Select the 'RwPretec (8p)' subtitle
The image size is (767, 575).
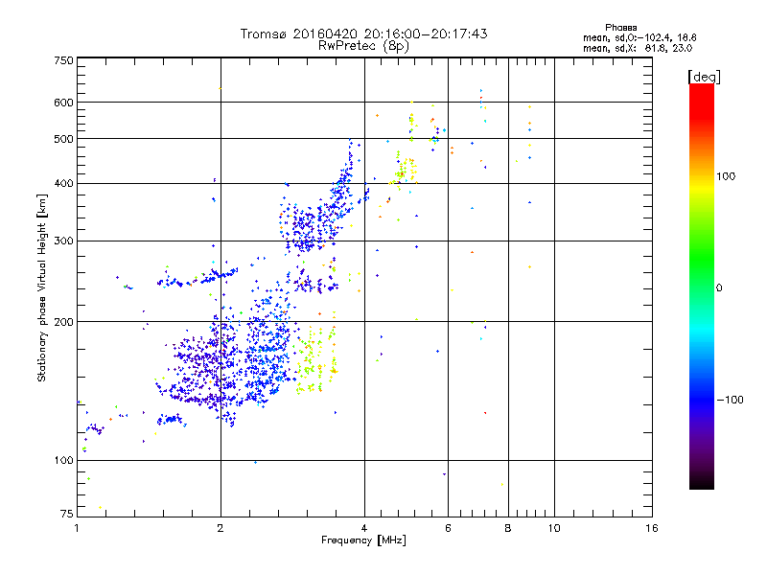click(x=363, y=46)
